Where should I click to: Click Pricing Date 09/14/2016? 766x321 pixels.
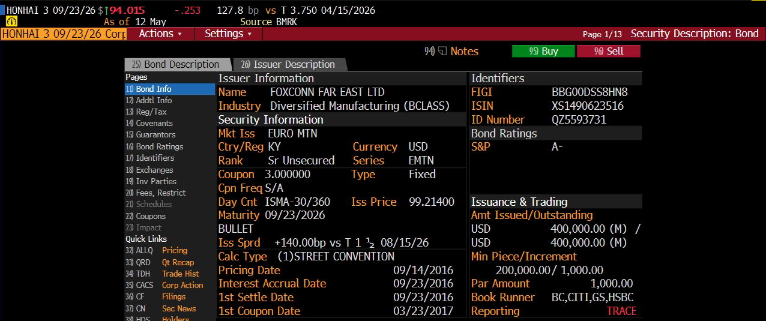coord(423,271)
